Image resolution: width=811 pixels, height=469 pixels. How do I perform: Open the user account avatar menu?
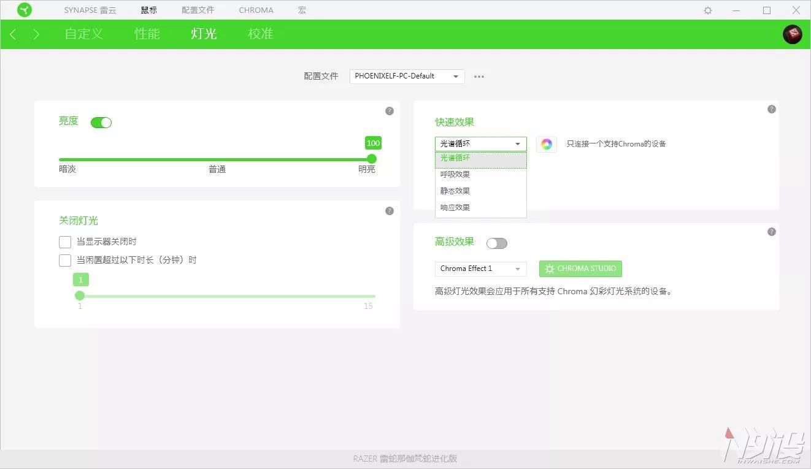[x=792, y=34]
